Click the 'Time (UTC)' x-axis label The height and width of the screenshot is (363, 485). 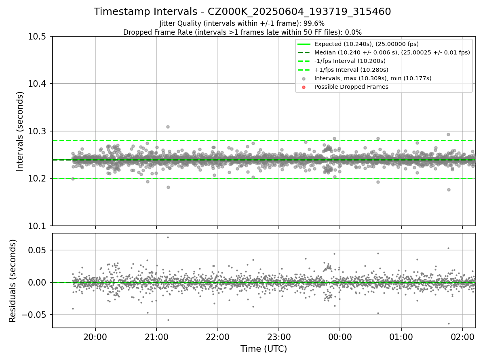pos(264,348)
